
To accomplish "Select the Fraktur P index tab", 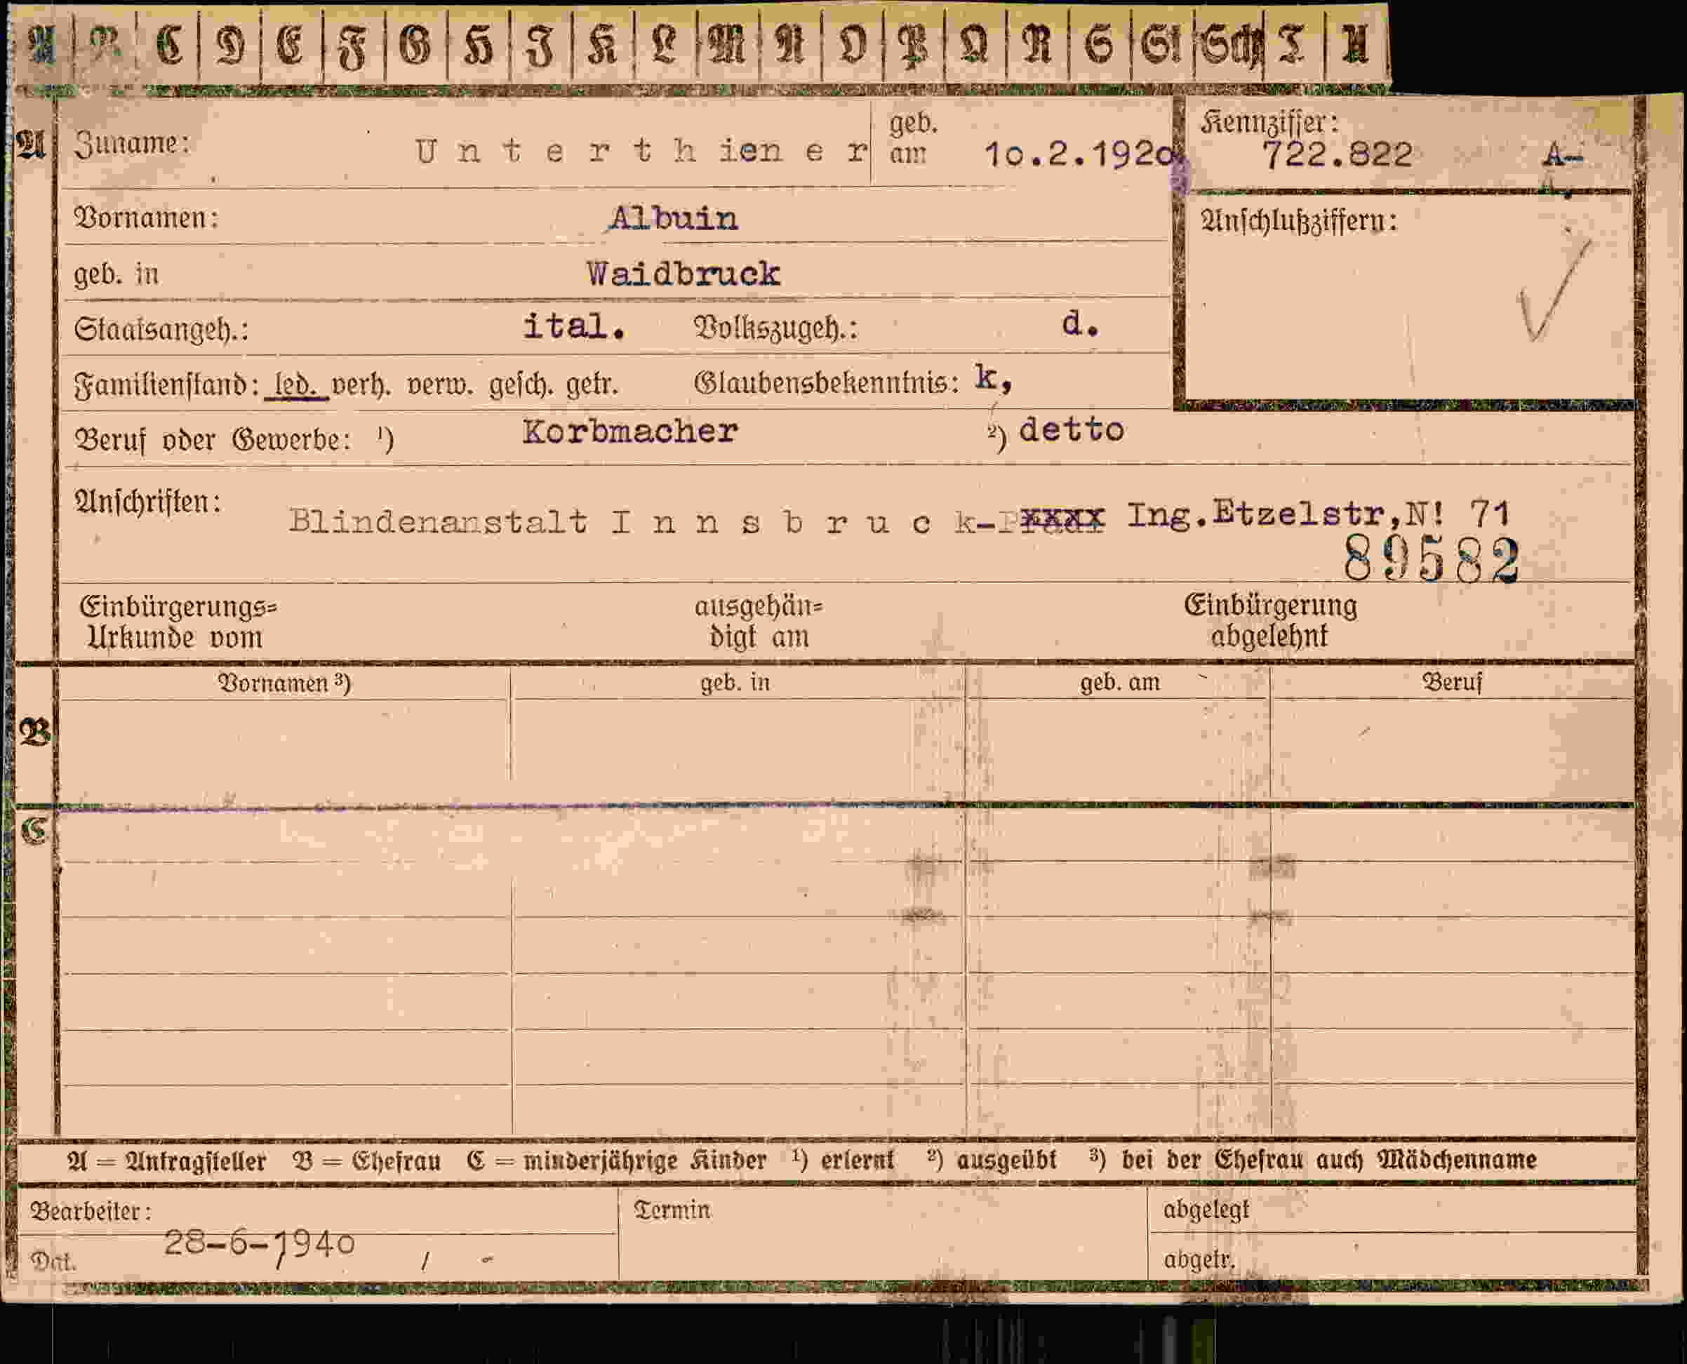I will pos(914,46).
